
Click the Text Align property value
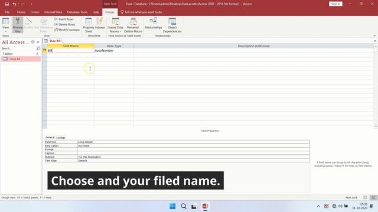pos(193,161)
